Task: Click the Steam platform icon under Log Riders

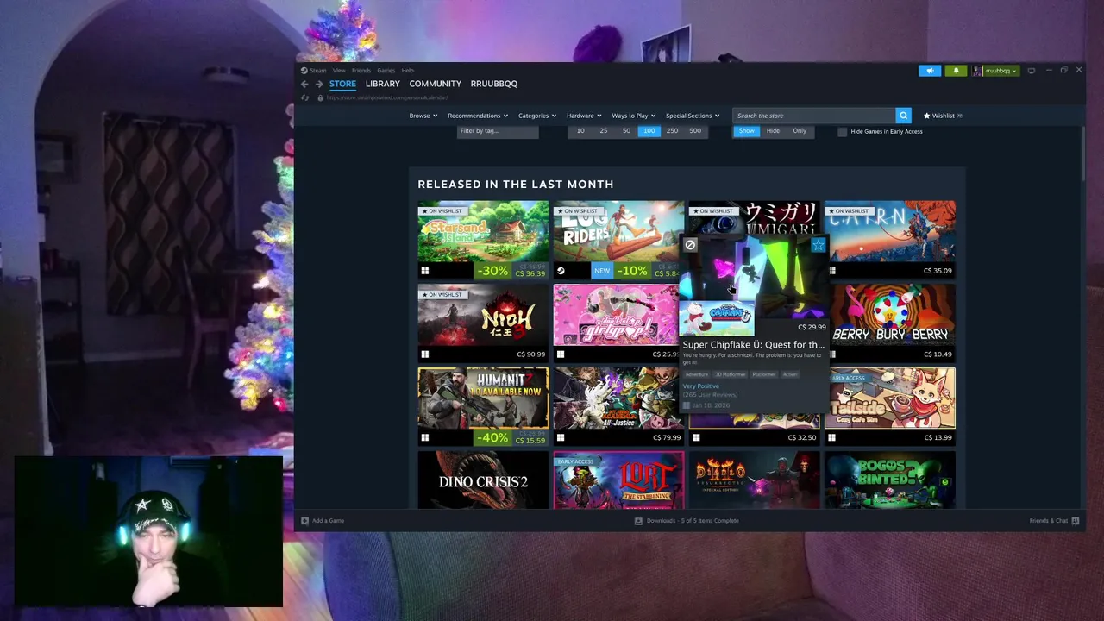Action: click(561, 271)
